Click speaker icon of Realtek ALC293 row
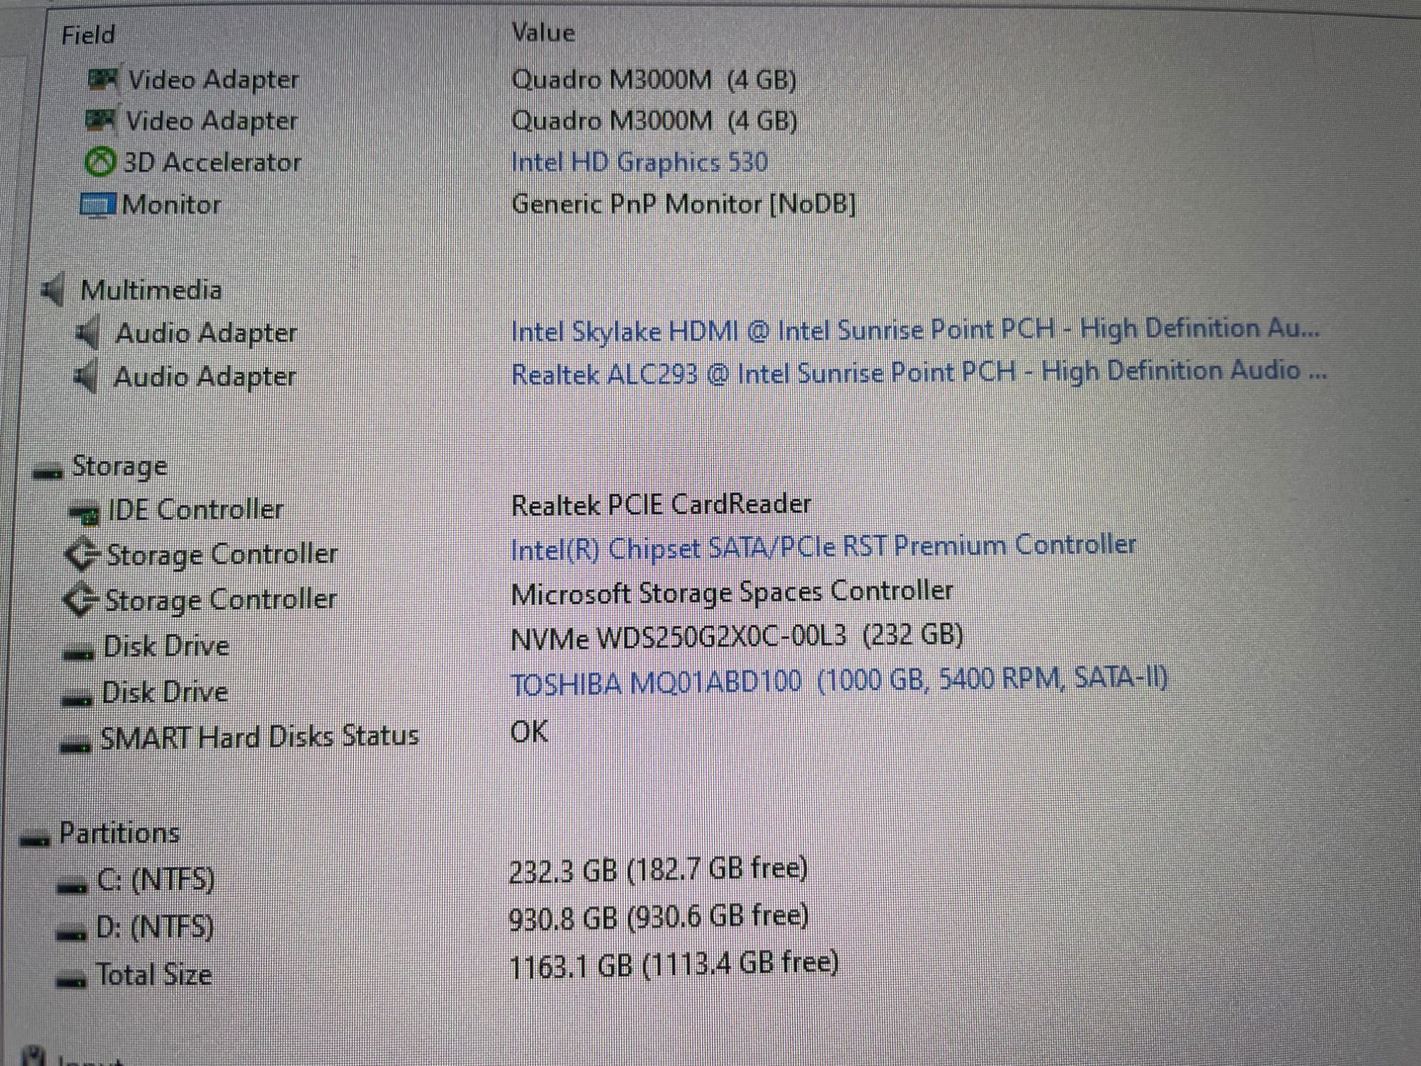 pyautogui.click(x=85, y=377)
